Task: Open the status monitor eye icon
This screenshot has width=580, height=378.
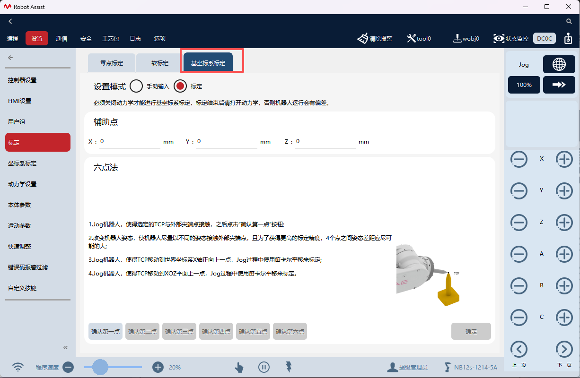Action: coord(499,39)
